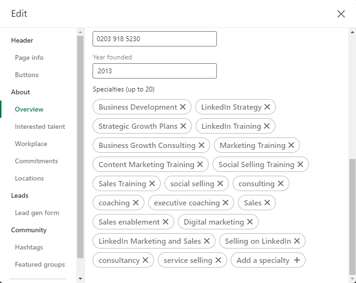The width and height of the screenshot is (356, 283).
Task: Delete the Social Selling Training tag
Action: click(300, 165)
